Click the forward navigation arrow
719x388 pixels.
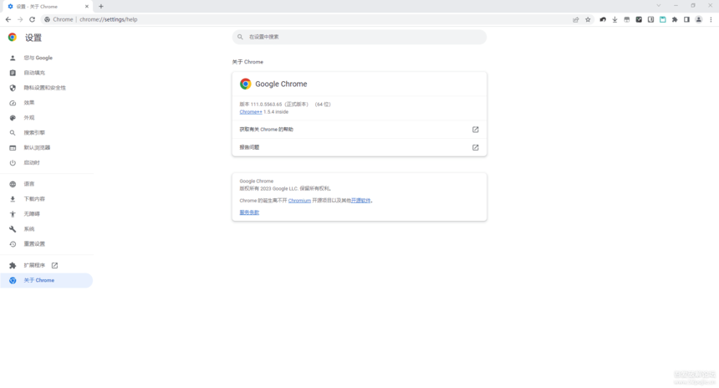click(x=20, y=20)
